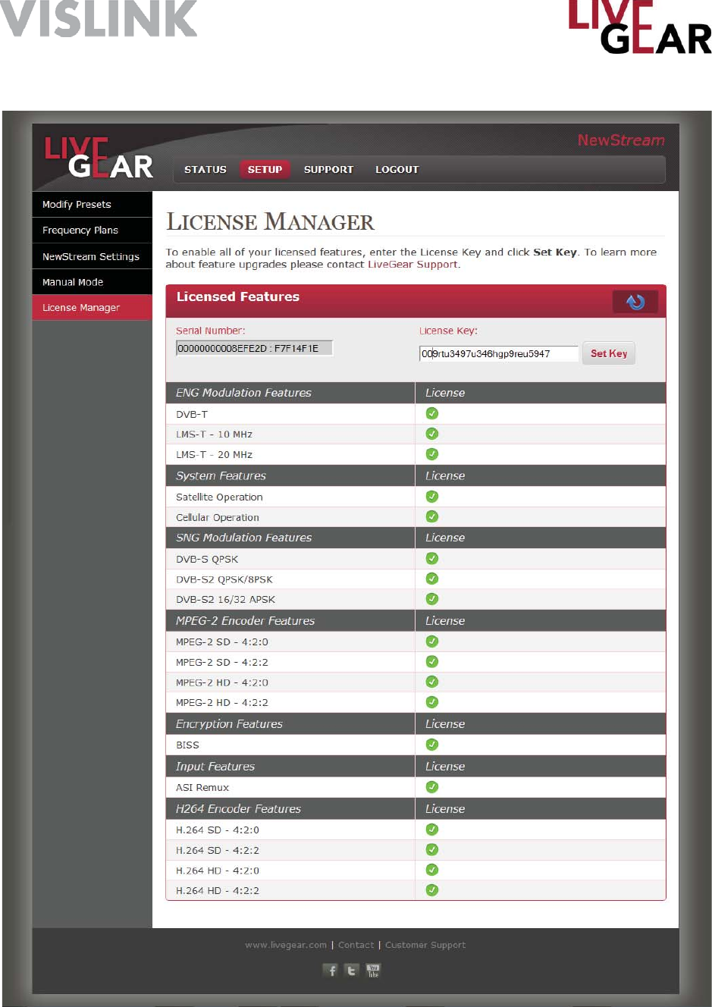
Task: Click LOGOUT in the top navigation
Action: pyautogui.click(x=397, y=170)
